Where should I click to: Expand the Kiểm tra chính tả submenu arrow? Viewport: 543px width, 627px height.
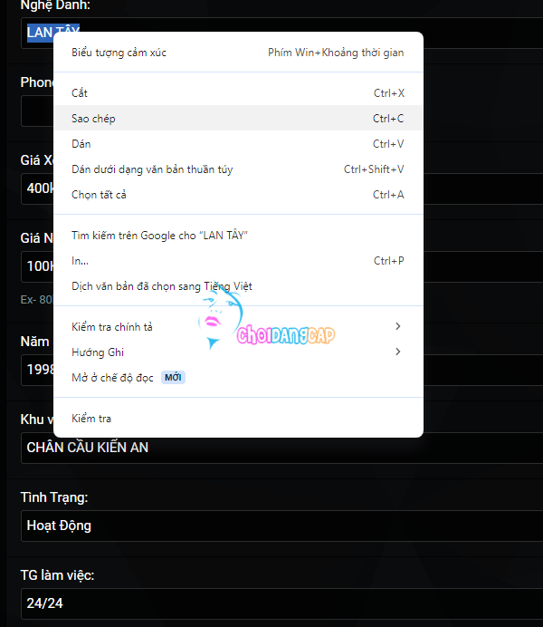(397, 326)
